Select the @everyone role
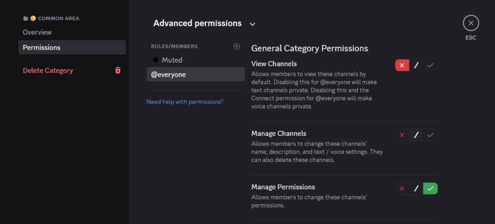The height and width of the screenshot is (224, 495). (x=169, y=74)
